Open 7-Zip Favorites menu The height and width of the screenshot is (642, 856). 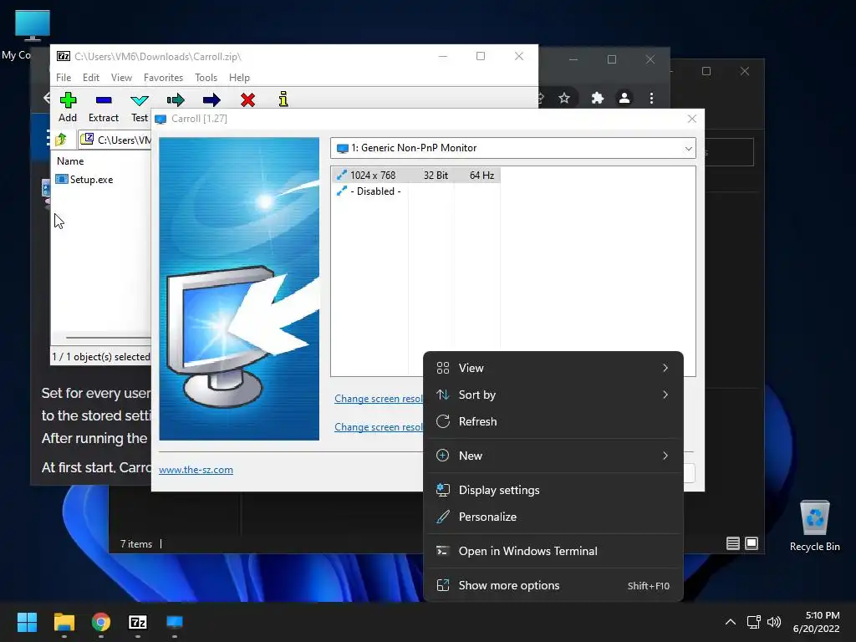click(163, 78)
